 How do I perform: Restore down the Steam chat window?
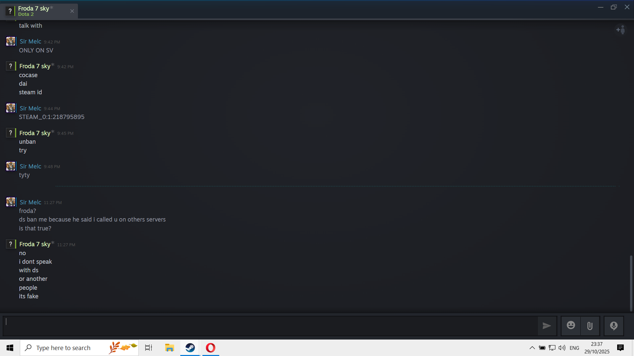[614, 7]
